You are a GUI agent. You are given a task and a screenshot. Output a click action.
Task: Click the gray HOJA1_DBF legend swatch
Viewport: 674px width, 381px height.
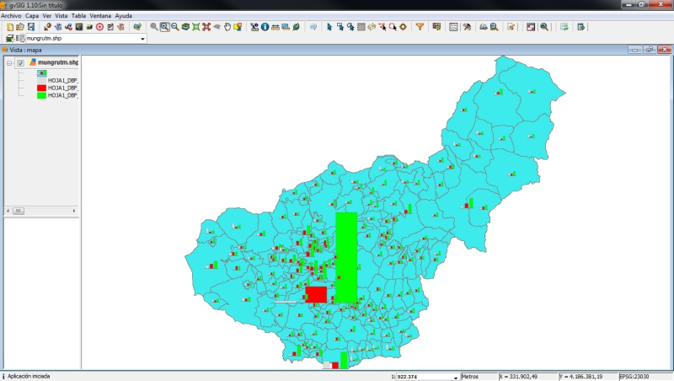41,80
